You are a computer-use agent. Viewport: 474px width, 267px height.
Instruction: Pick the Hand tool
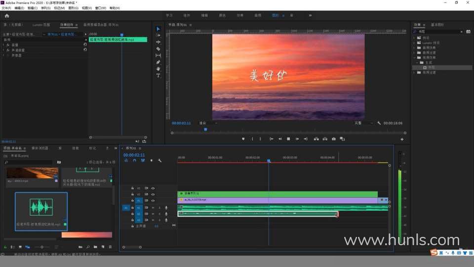pyautogui.click(x=158, y=69)
